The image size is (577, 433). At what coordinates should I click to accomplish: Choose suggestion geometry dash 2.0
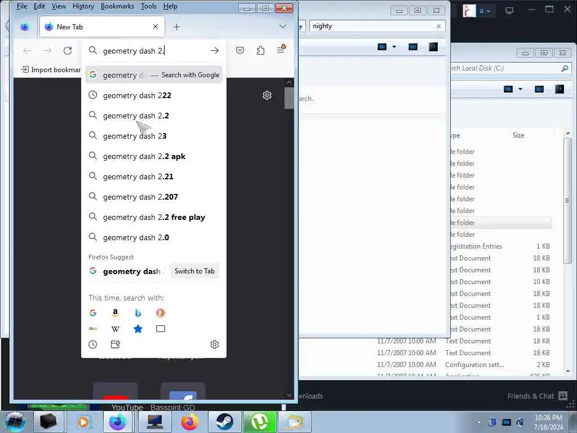pyautogui.click(x=154, y=237)
